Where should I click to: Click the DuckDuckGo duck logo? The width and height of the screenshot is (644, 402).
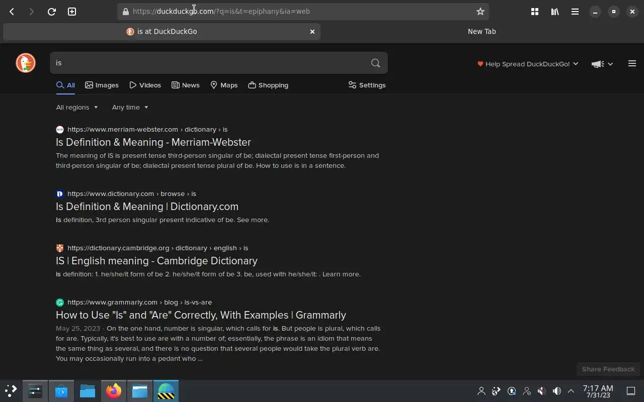tap(26, 63)
